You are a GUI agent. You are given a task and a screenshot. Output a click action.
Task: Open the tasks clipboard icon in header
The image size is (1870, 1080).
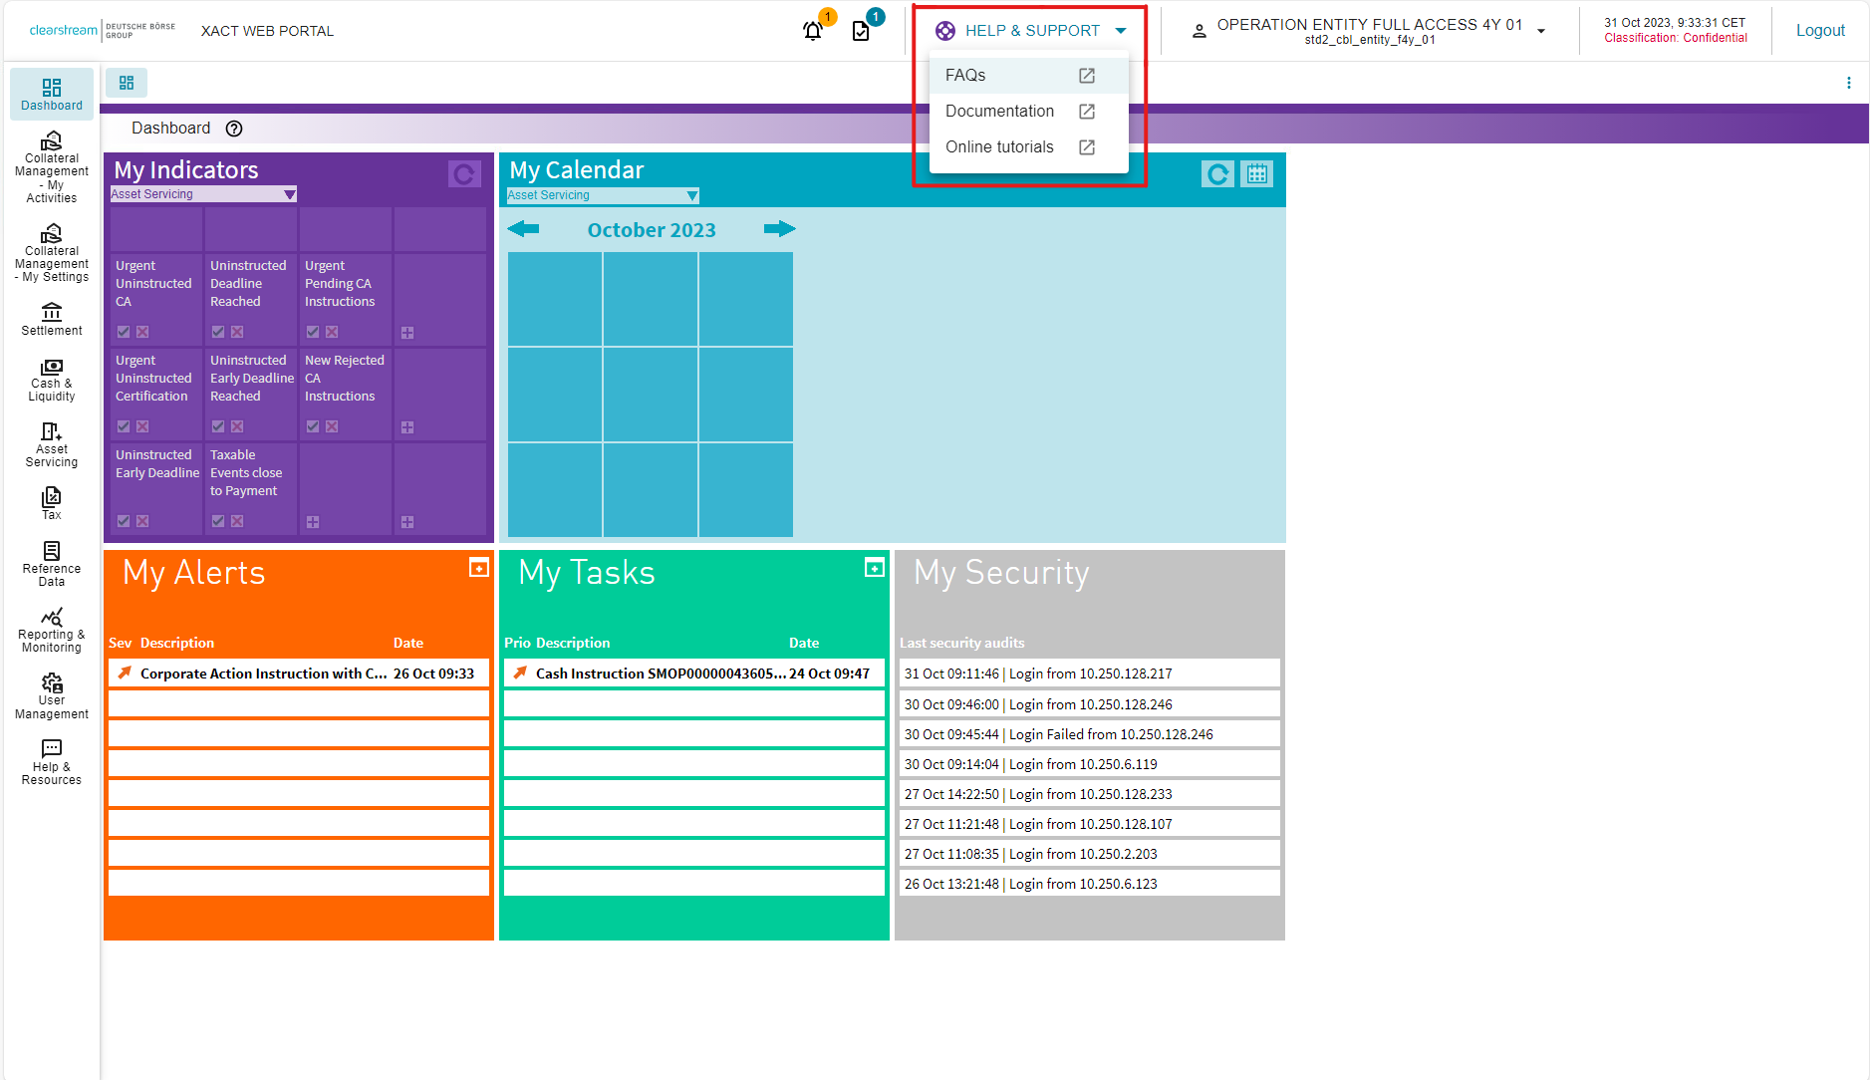862,31
